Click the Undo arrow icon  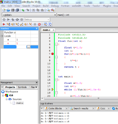(x=23, y=10)
